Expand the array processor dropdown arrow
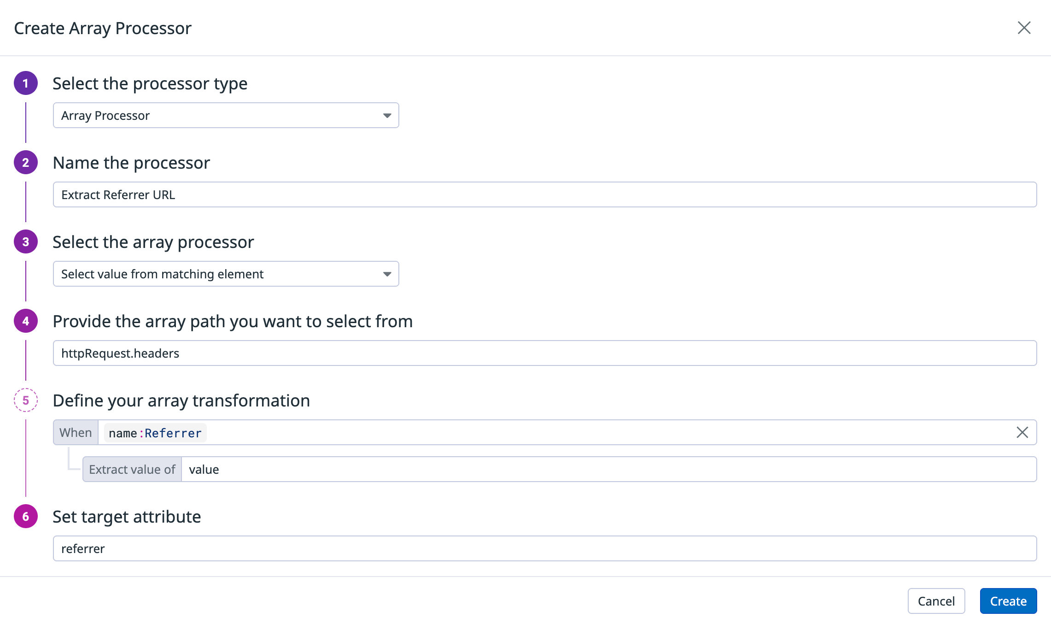1051x624 pixels. click(387, 274)
